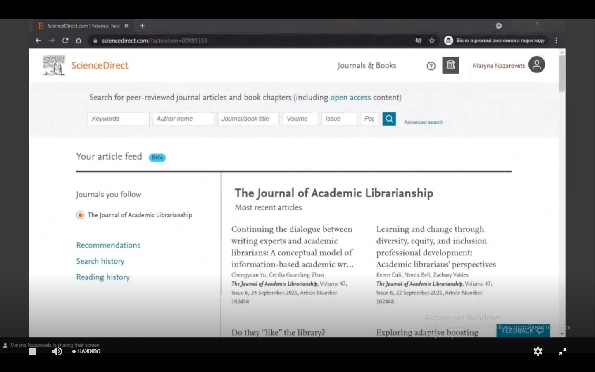This screenshot has width=595, height=372.
Task: Close the ScienceDirect browser tab
Action: [x=126, y=26]
